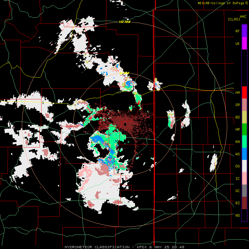
Task: Select the BD legend label
Action: [x=237, y=117]
